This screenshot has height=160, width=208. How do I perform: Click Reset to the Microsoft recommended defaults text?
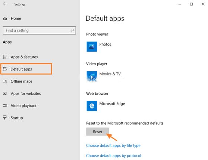pyautogui.click(x=125, y=123)
